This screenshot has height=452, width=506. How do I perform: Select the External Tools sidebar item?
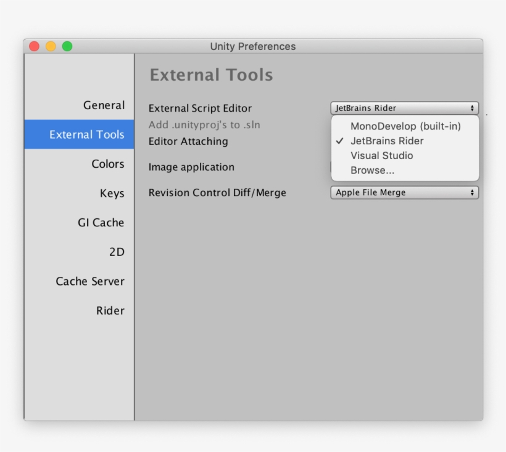pos(79,134)
